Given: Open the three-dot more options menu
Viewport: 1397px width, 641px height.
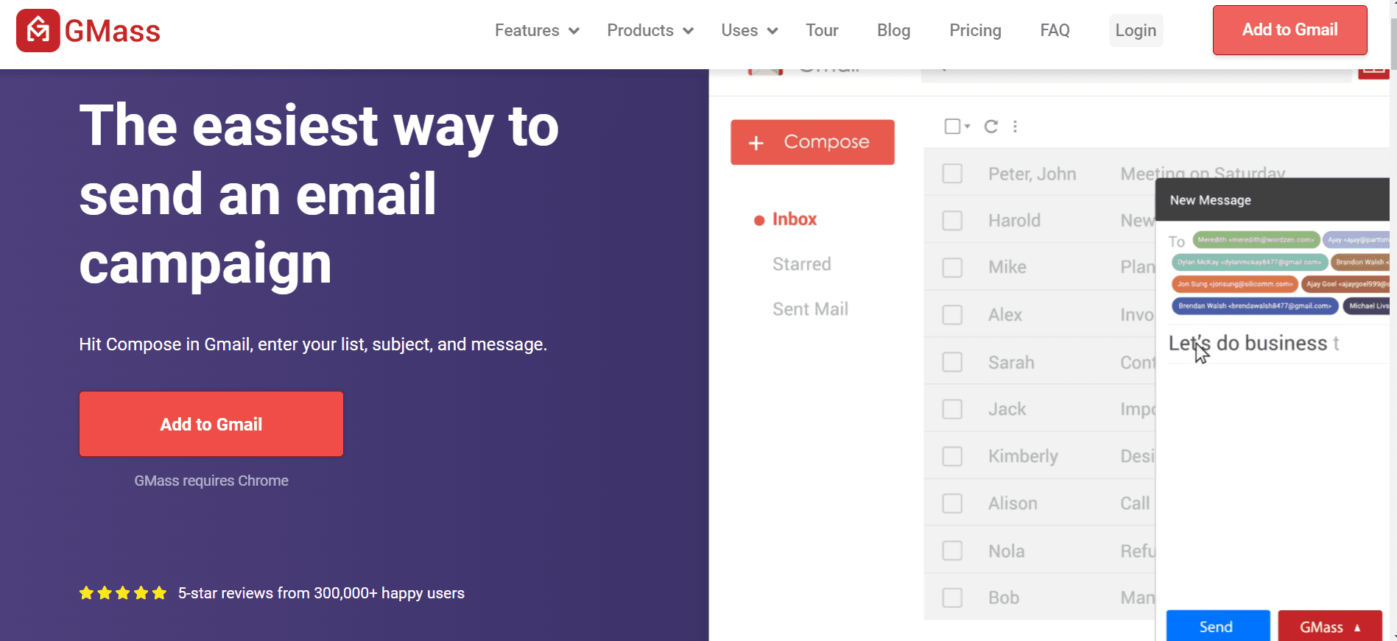Looking at the screenshot, I should click(1015, 127).
